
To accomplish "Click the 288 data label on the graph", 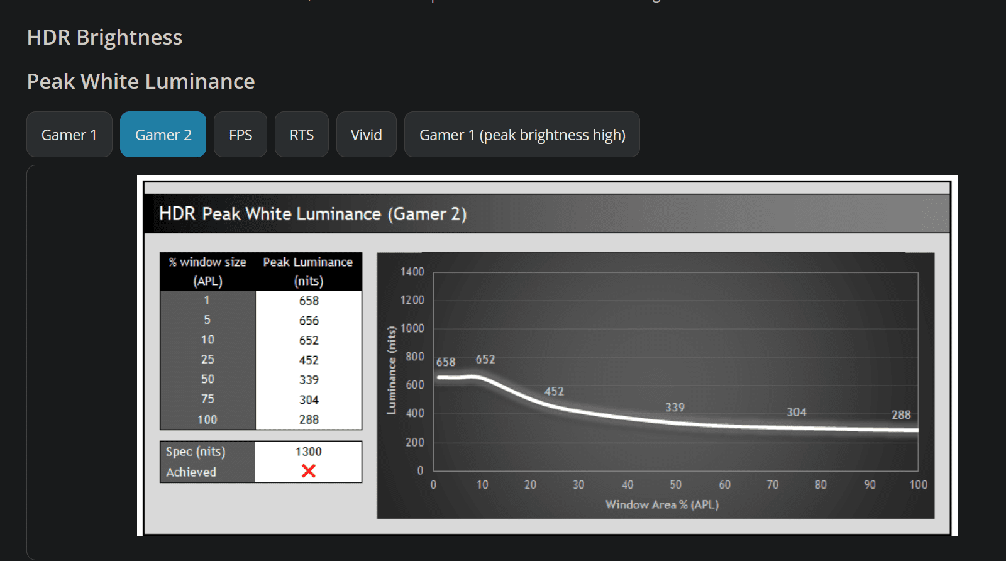I will point(901,414).
